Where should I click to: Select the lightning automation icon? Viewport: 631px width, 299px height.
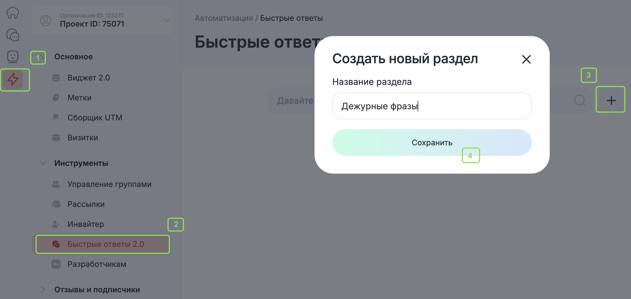click(x=13, y=79)
